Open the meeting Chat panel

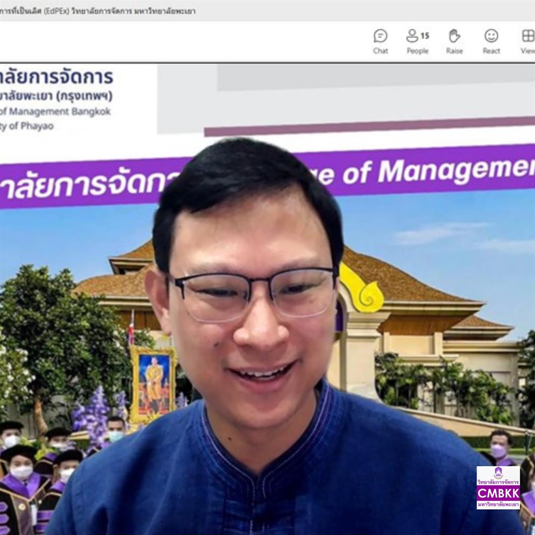click(380, 42)
